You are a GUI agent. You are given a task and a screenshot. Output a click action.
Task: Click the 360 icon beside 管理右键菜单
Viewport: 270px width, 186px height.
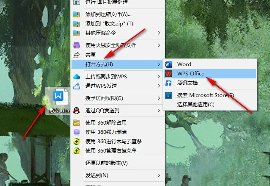(x=77, y=151)
